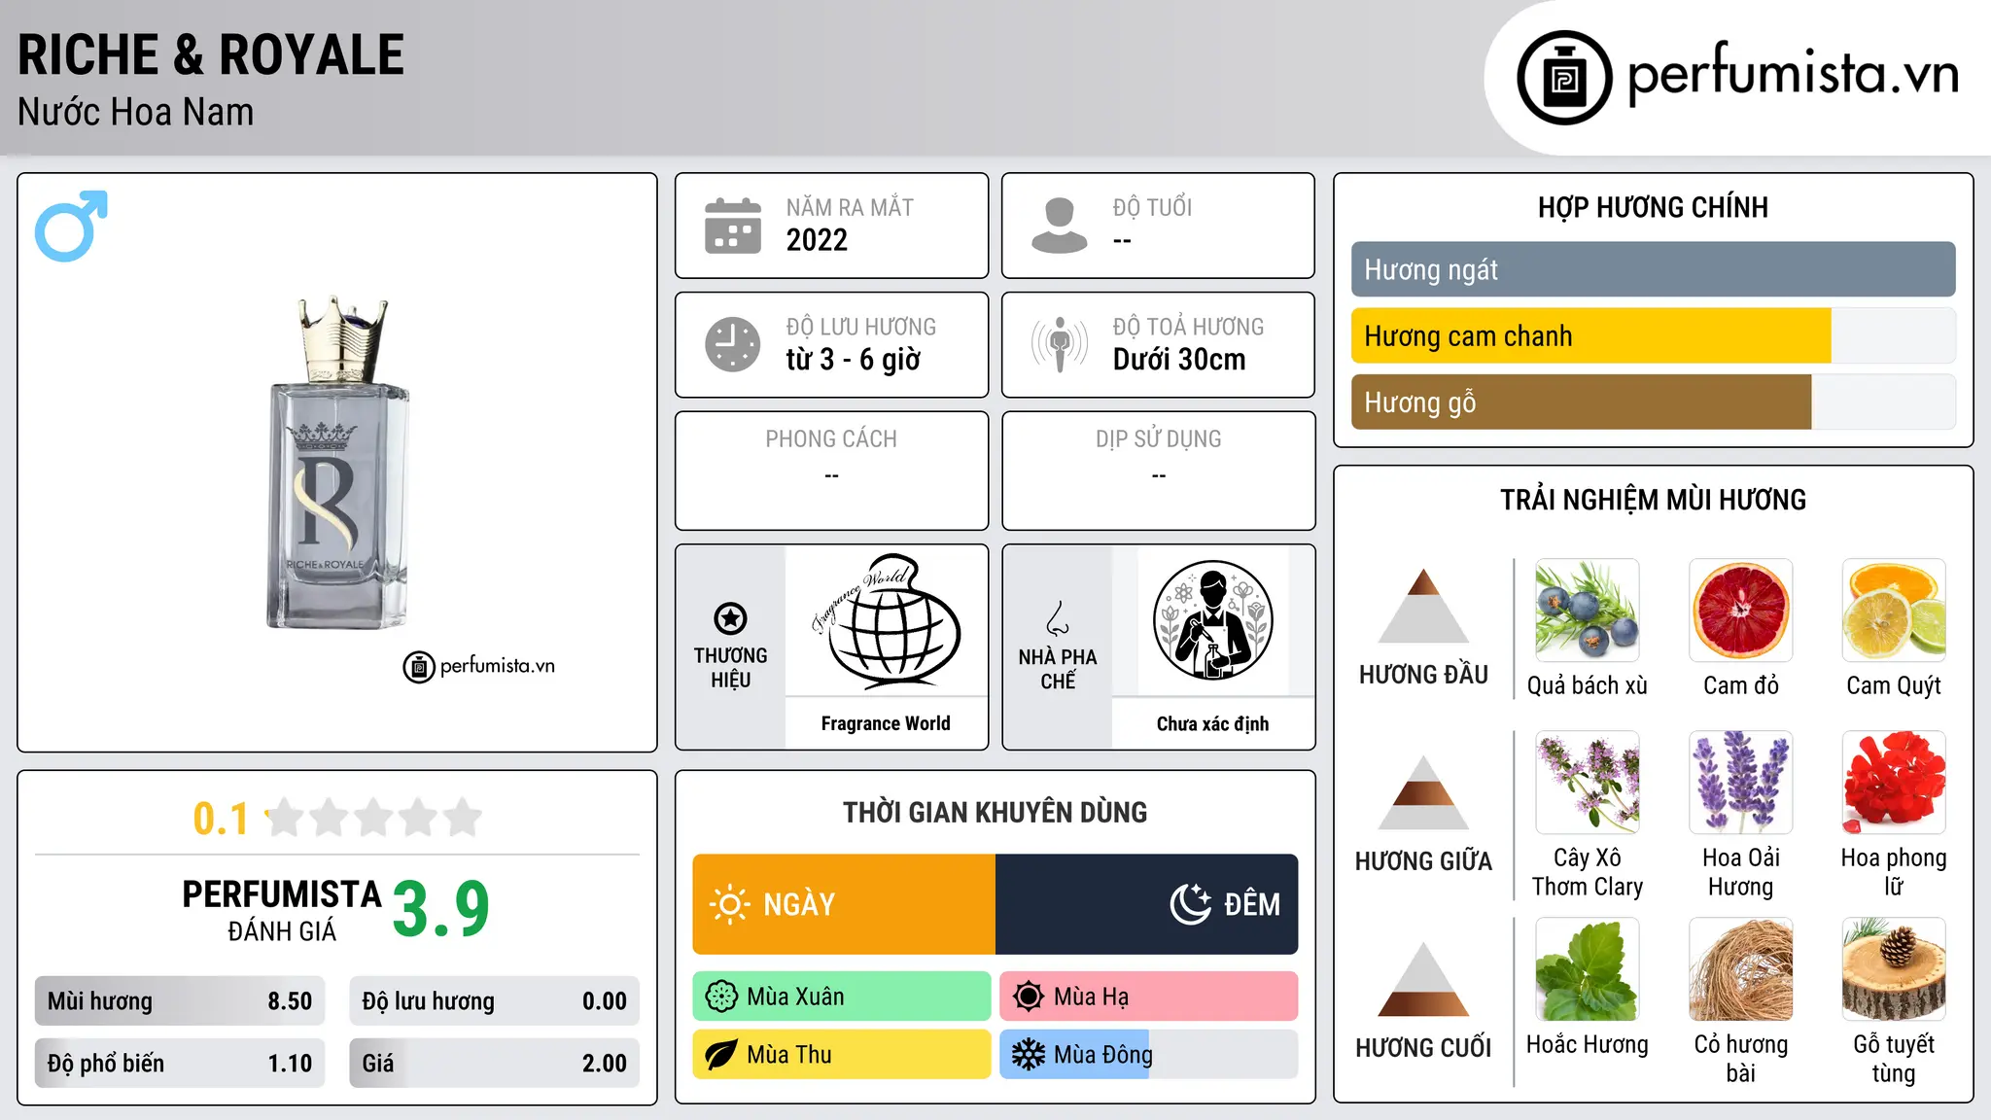This screenshot has height=1120, width=1991.
Task: Click the Fragrance World brand name
Action: pos(886,723)
